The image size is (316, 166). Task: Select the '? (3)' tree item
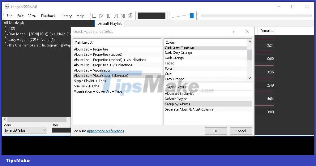click(x=11, y=28)
